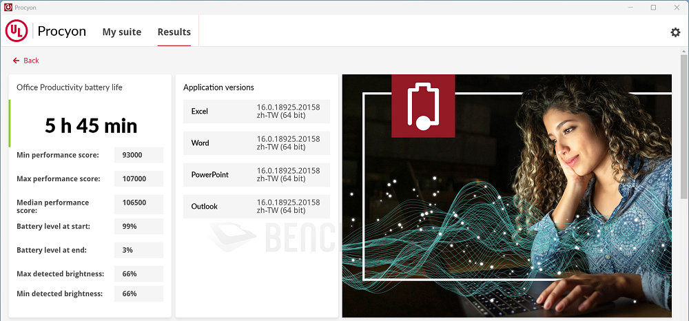The width and height of the screenshot is (689, 321).
Task: Click the Word version row
Action: pyautogui.click(x=256, y=143)
